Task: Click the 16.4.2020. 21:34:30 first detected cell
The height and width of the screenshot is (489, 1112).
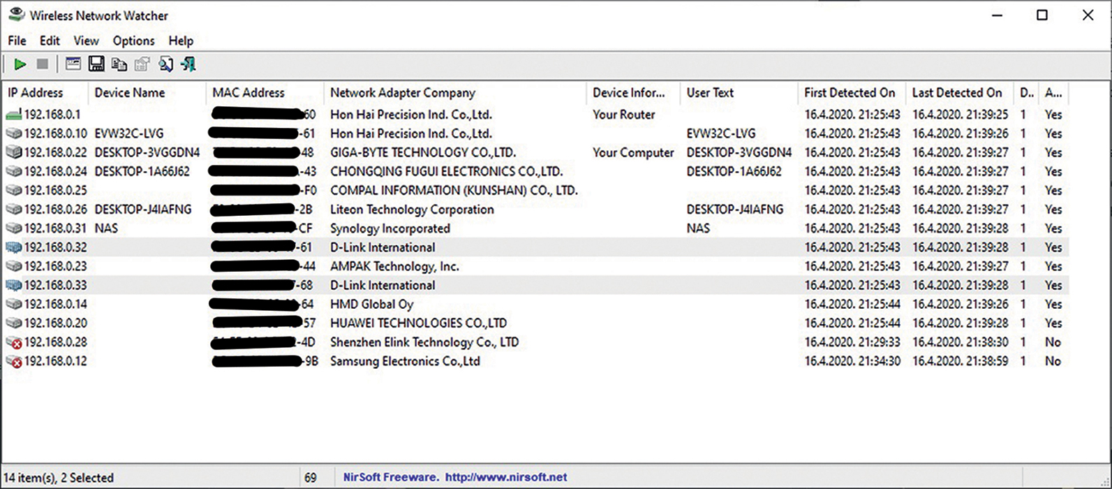Action: click(x=852, y=361)
